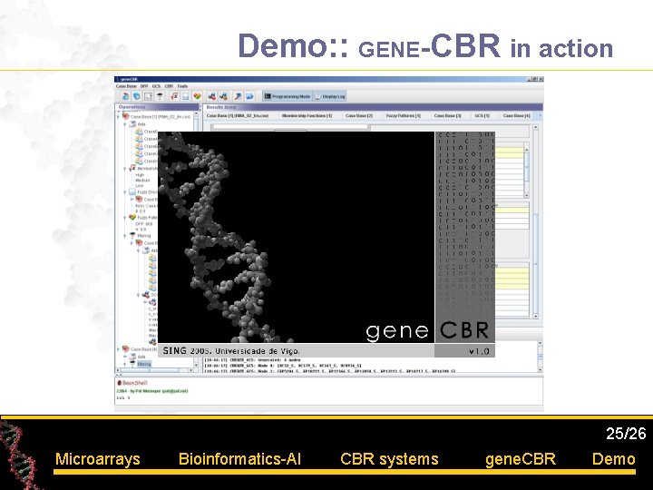The image size is (653, 490).
Task: Open the Case Base menu
Action: (126, 86)
